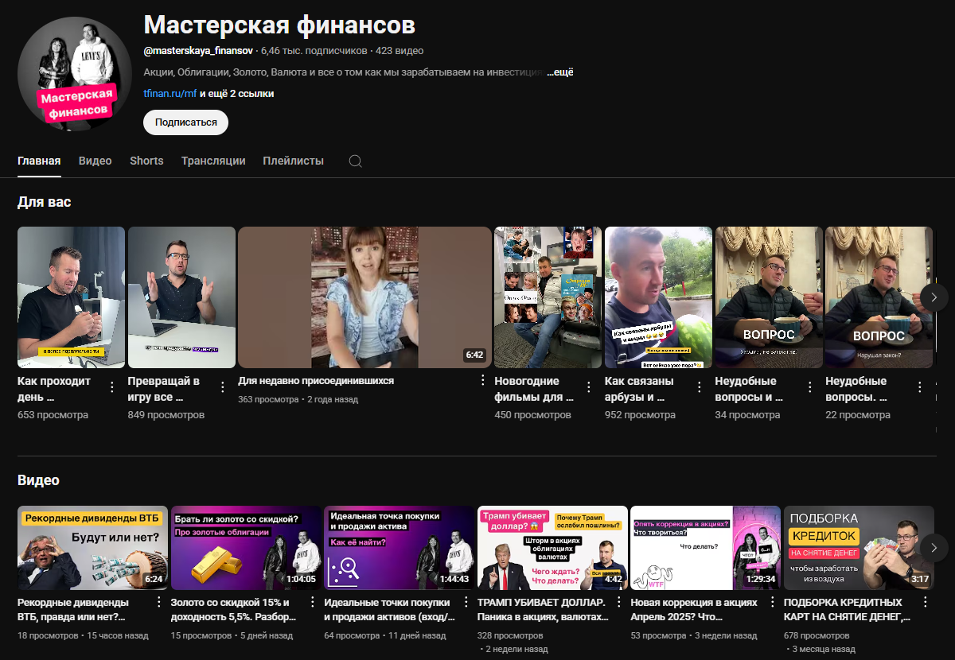Open options menu for 'Новогодние фильмы' short

pyautogui.click(x=588, y=387)
